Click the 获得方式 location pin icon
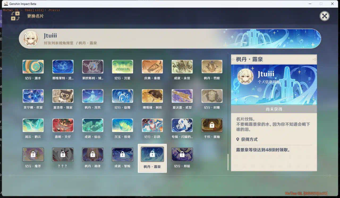 point(238,139)
